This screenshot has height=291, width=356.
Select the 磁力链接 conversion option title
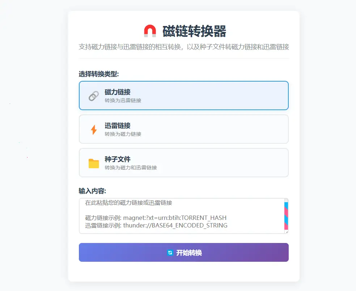[x=118, y=92]
